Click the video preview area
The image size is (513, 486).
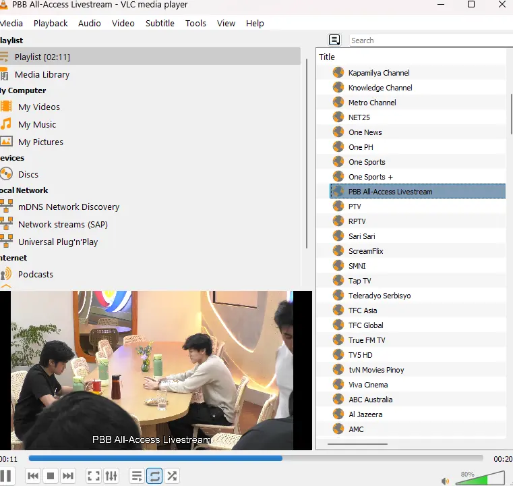[x=156, y=370]
